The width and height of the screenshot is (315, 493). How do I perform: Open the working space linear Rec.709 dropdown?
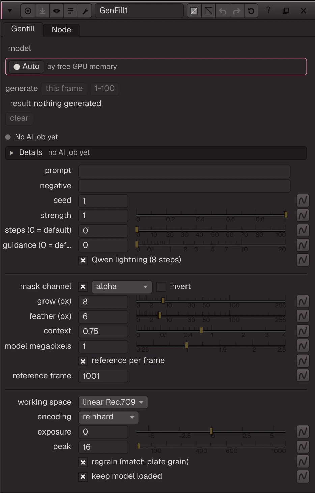(113, 402)
